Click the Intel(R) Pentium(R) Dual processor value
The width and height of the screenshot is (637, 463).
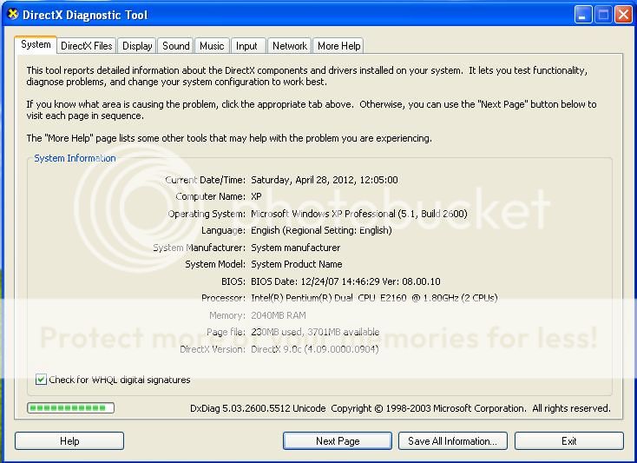point(374,298)
